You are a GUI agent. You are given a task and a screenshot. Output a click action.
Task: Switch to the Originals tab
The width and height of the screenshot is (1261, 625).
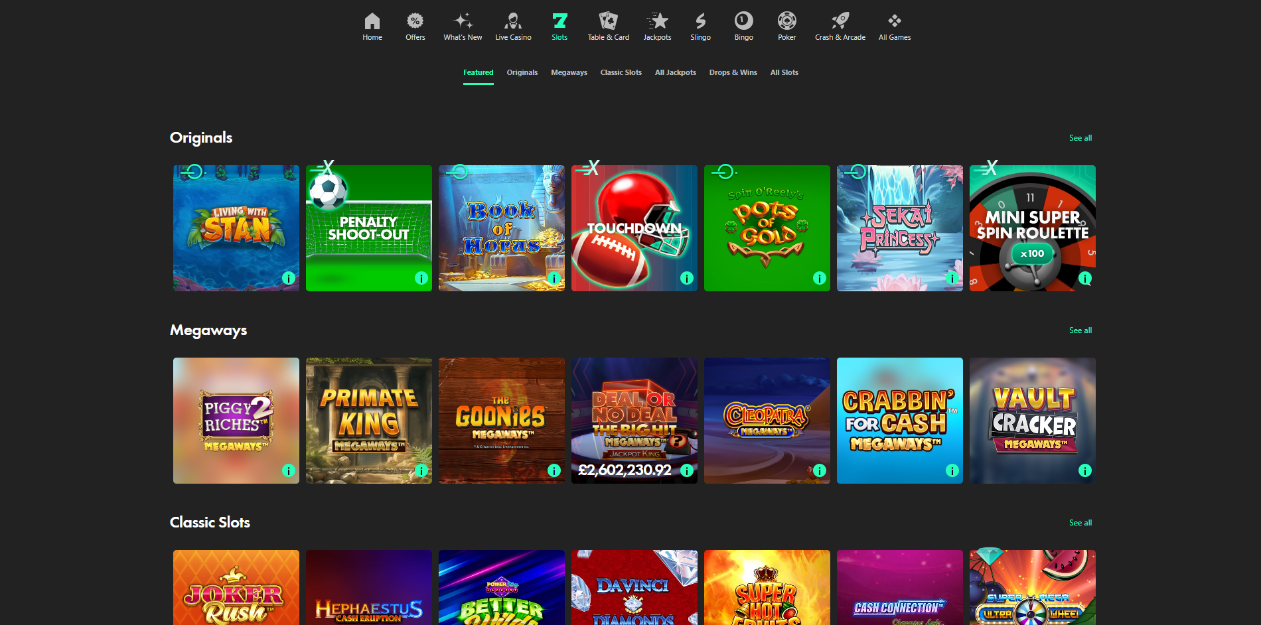(522, 72)
